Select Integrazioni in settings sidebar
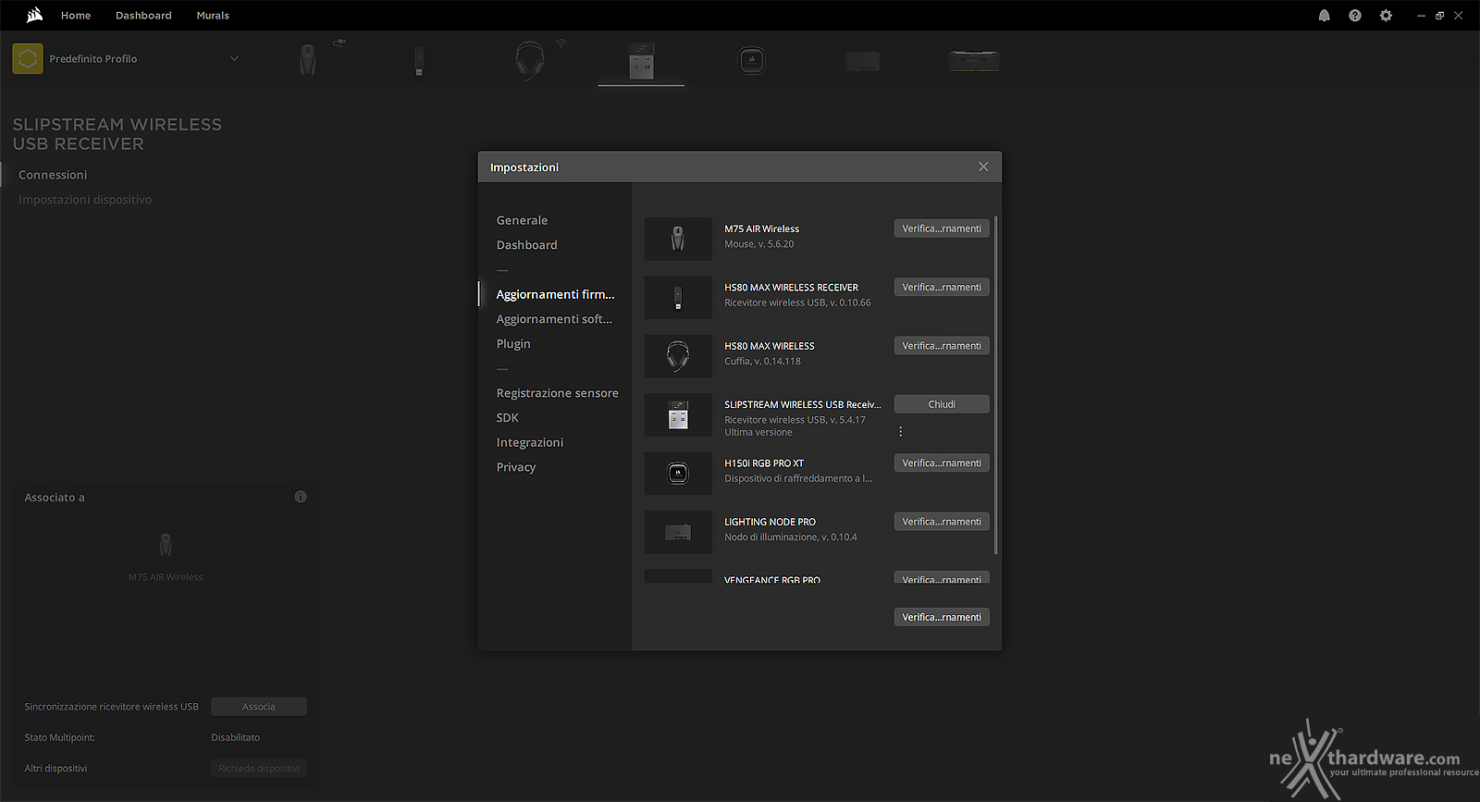Screen dimensions: 1480x802 click(529, 442)
